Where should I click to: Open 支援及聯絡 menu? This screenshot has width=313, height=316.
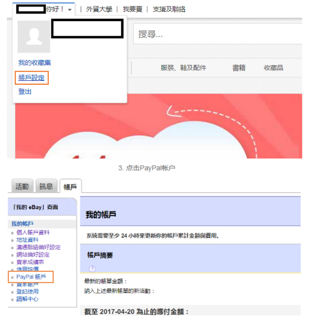tap(169, 9)
